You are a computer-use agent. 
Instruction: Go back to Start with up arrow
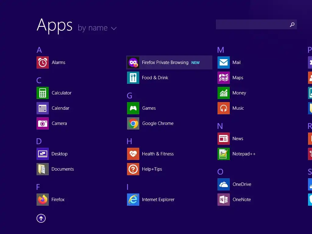tap(41, 218)
